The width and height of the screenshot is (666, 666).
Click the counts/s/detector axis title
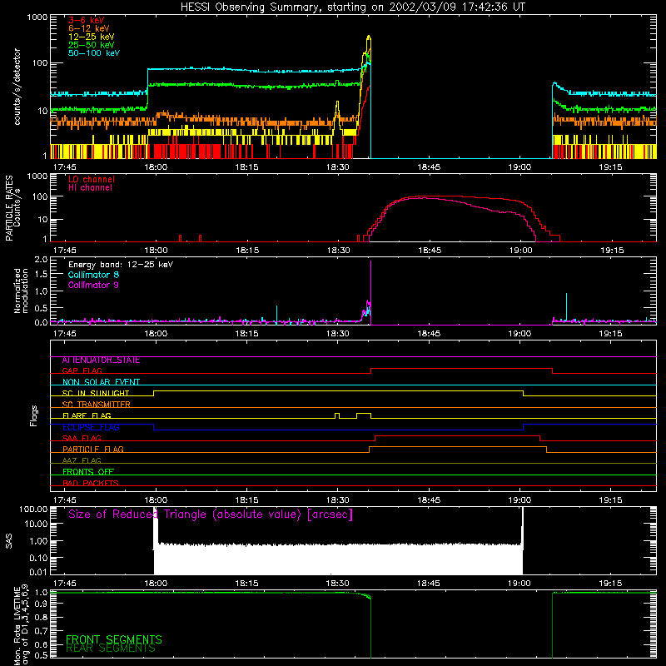coord(17,87)
